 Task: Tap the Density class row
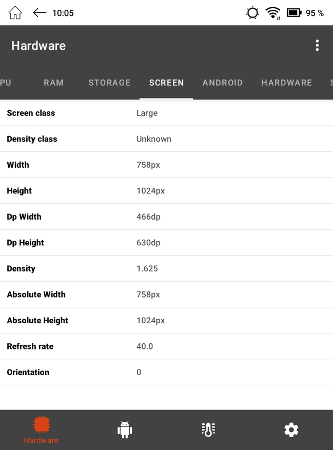[166, 139]
